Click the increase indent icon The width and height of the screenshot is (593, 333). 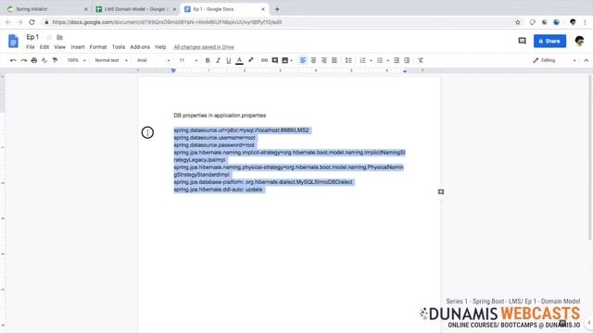407,60
